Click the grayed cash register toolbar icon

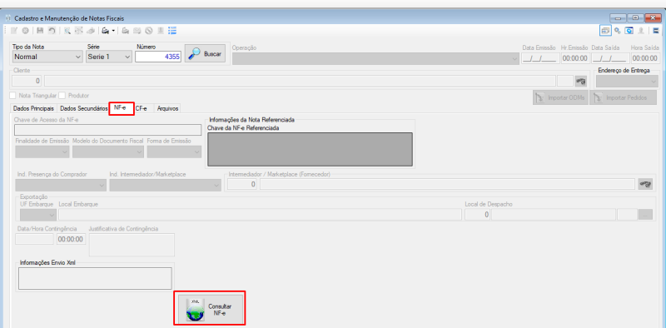[91, 31]
